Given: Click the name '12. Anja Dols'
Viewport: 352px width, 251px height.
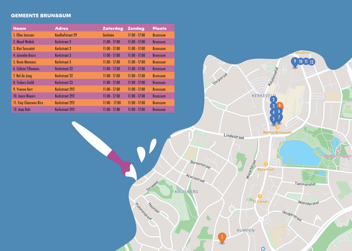Looking at the screenshot, I should [x=22, y=110].
